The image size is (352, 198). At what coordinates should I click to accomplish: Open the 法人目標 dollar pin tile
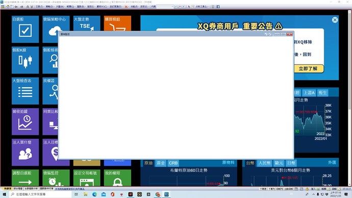point(51,152)
